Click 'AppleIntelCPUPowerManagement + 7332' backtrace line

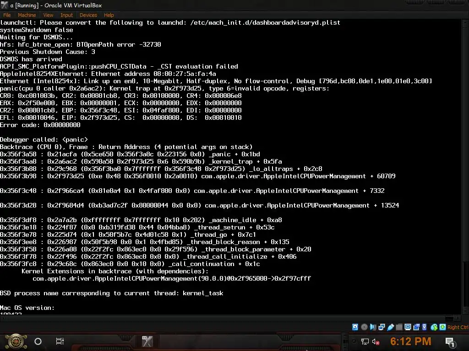pos(192,191)
